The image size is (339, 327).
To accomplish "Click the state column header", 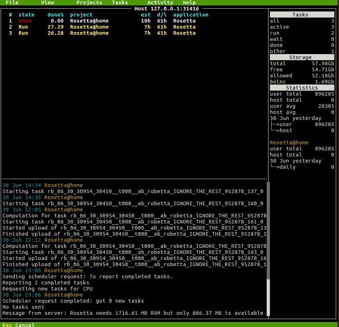I will click(26, 15).
